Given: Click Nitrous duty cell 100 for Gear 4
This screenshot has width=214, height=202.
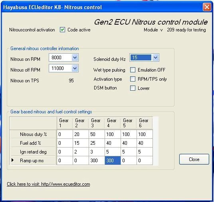Looking at the screenshot, I should [x=113, y=134].
